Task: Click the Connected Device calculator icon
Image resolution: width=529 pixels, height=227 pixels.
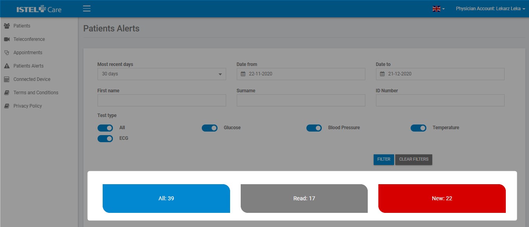Action: [7, 79]
